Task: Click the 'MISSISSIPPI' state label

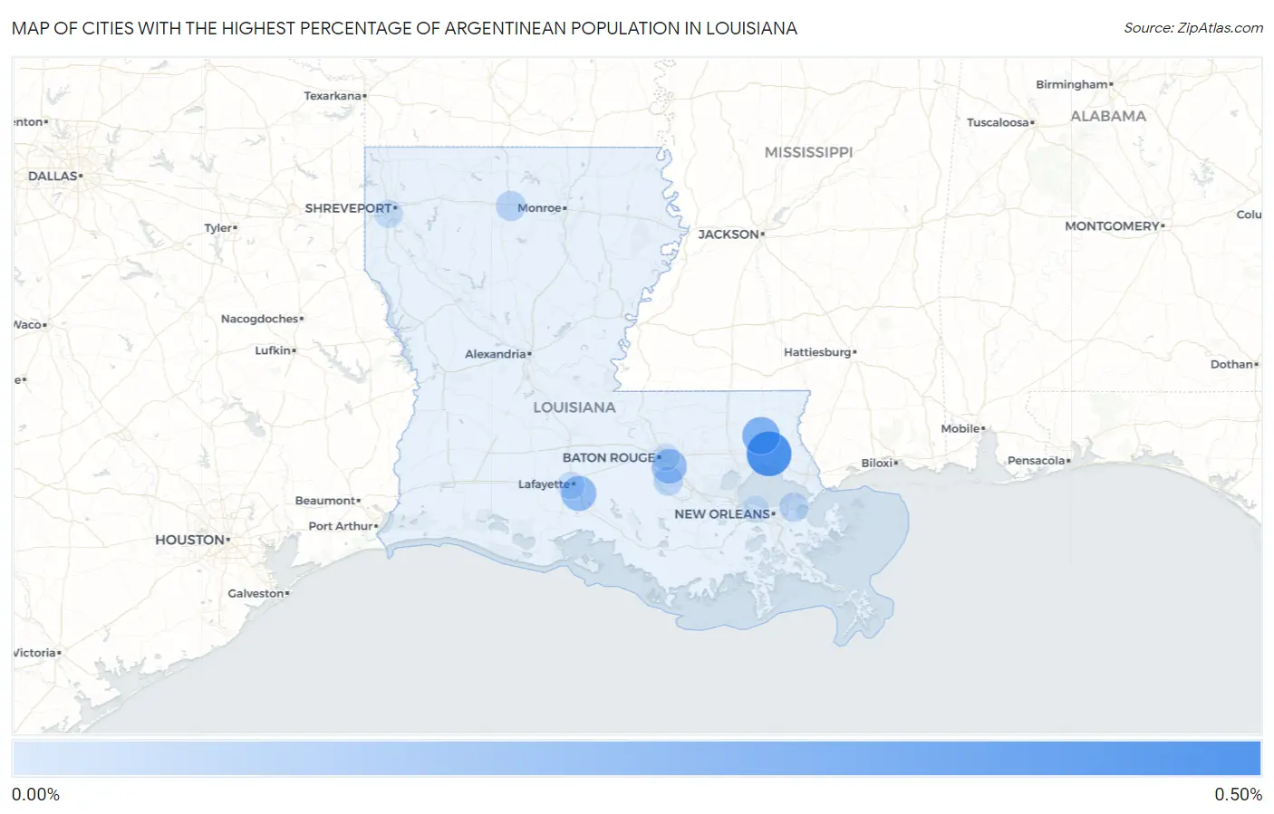Action: click(x=808, y=152)
